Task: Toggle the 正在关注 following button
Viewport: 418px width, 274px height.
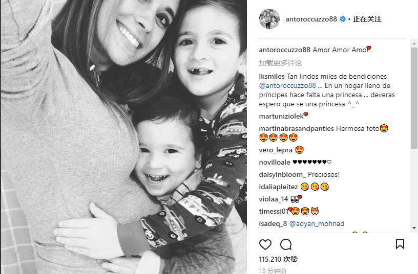Action: (x=367, y=19)
